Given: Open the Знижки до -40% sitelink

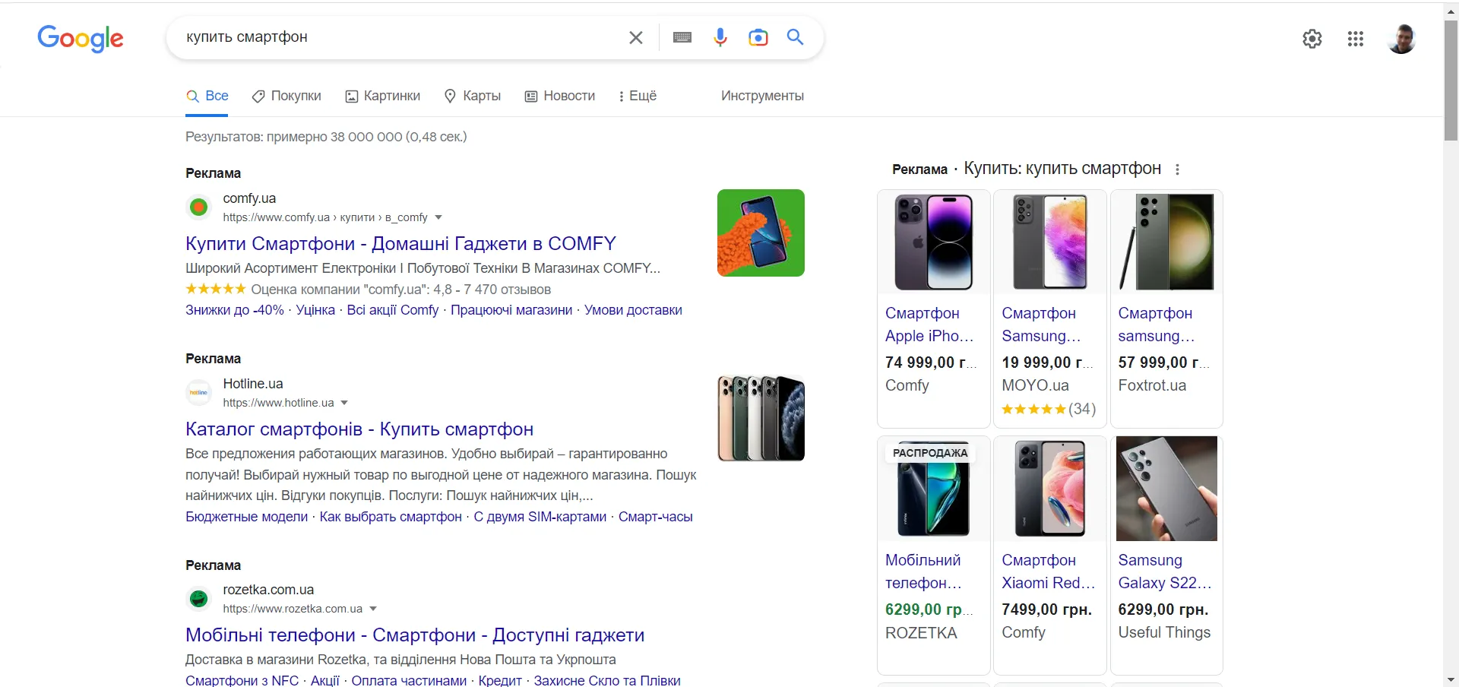Looking at the screenshot, I should [x=235, y=310].
